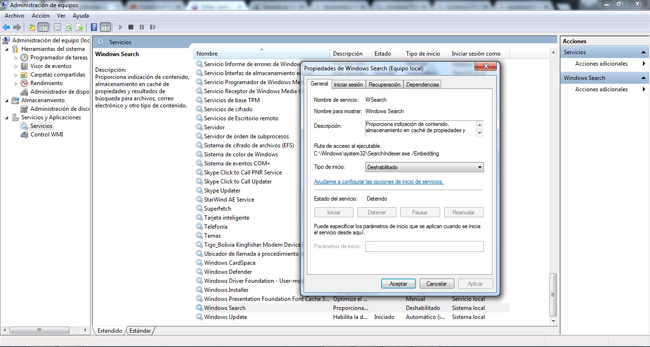This screenshot has height=347, width=650.
Task: Click the Forward arrow in toolbar
Action: (x=17, y=27)
